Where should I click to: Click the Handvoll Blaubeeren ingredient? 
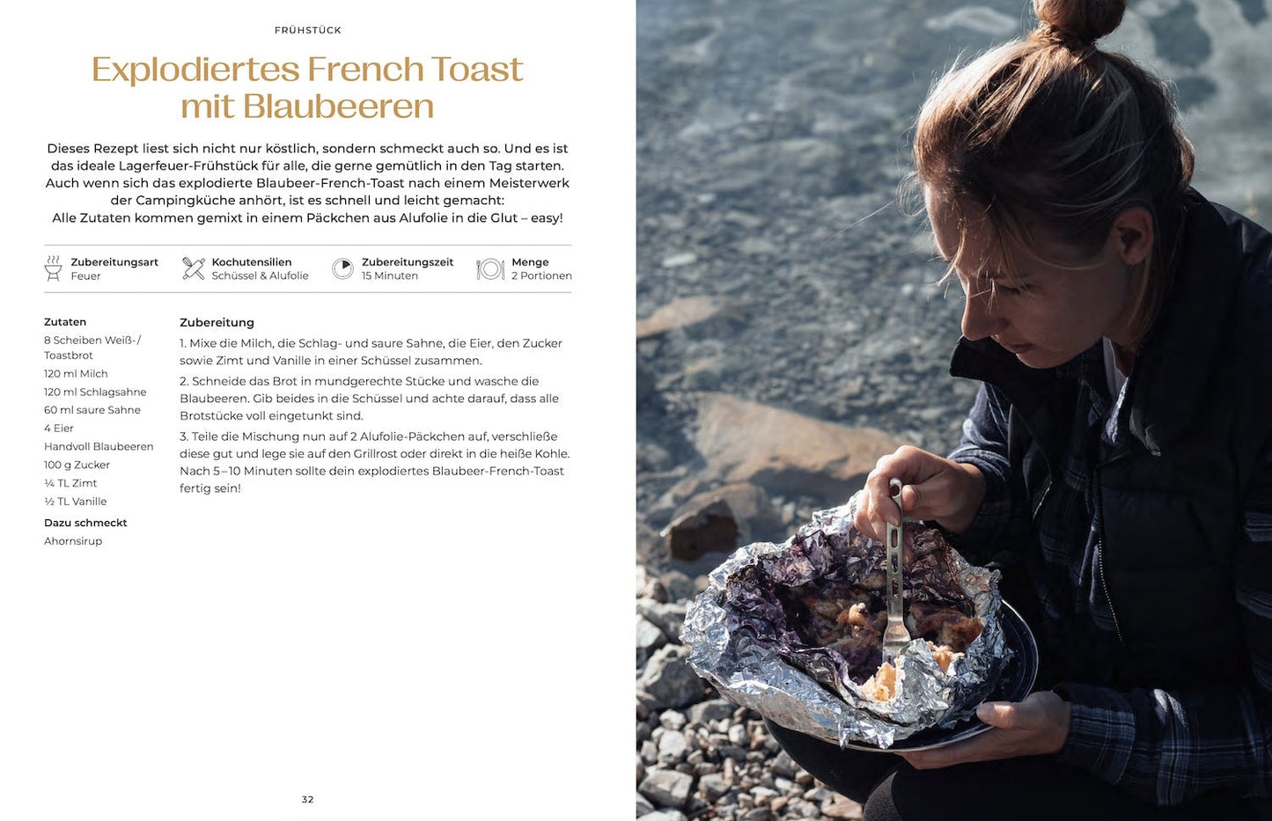point(99,446)
